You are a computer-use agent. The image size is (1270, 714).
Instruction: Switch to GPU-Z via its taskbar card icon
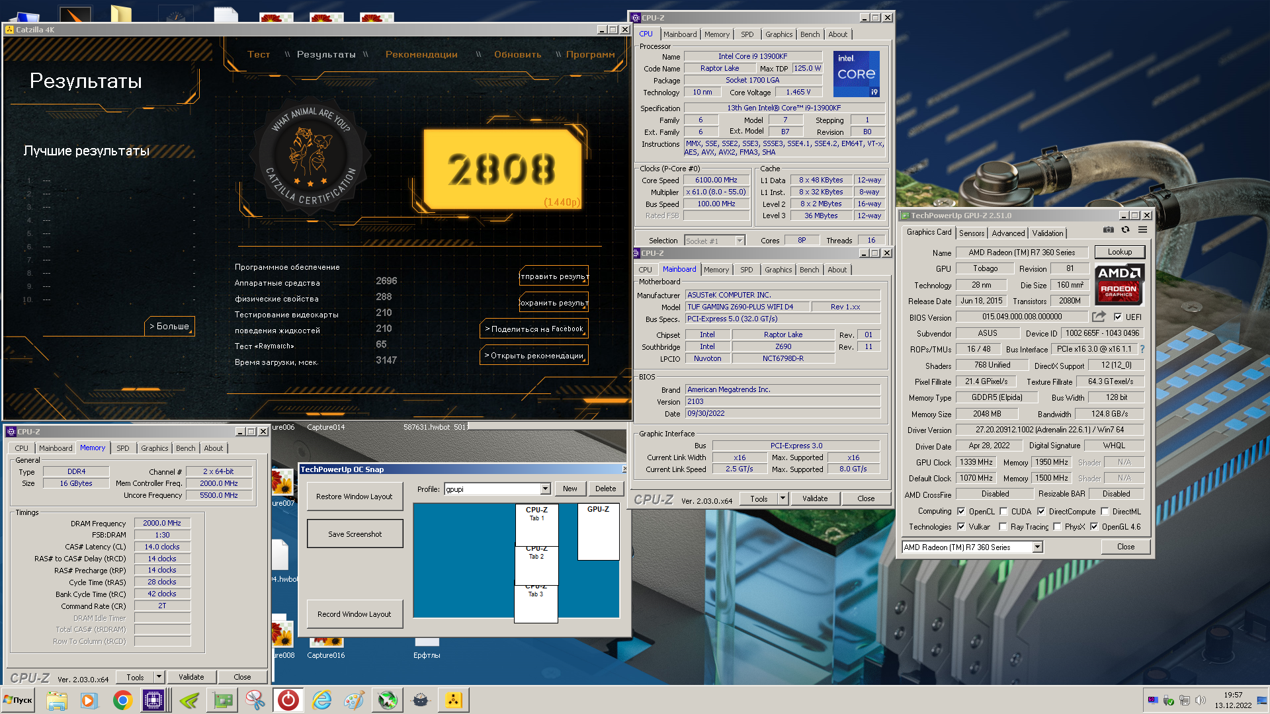223,700
